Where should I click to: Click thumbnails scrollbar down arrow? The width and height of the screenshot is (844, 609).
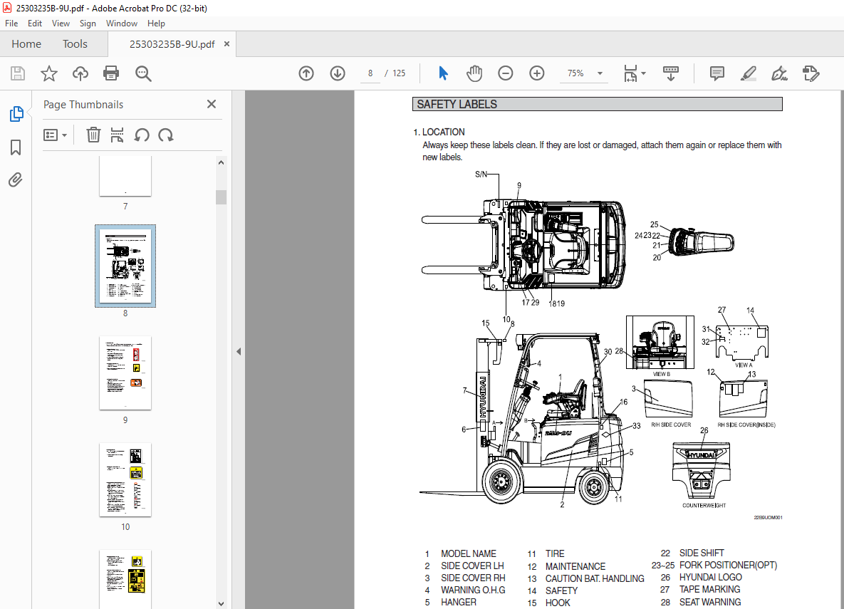[221, 603]
